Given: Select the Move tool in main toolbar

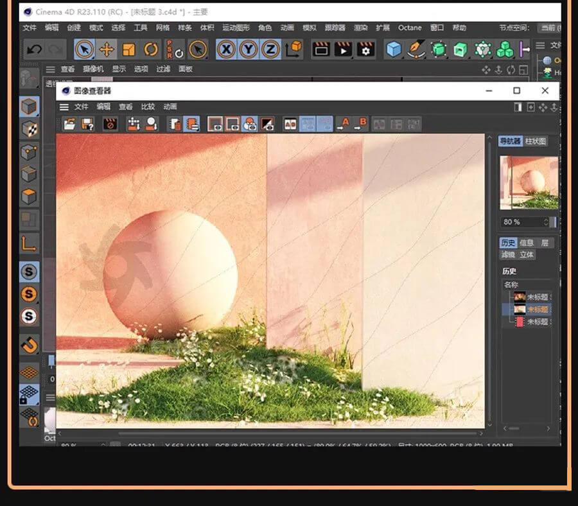Looking at the screenshot, I should [107, 49].
